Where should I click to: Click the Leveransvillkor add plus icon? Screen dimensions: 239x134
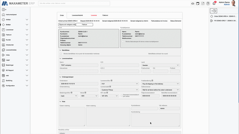pos(111,80)
